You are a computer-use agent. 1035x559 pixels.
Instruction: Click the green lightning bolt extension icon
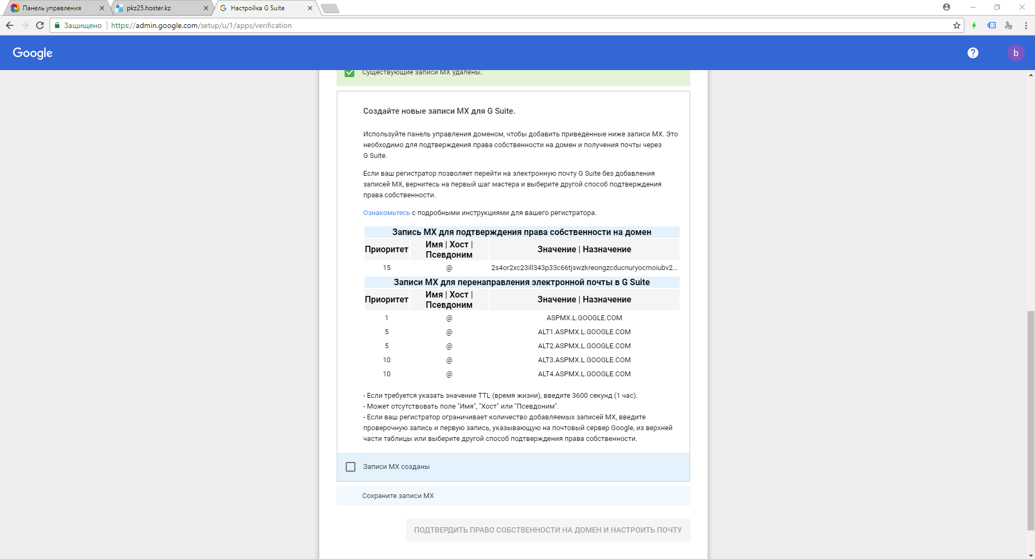(x=974, y=25)
